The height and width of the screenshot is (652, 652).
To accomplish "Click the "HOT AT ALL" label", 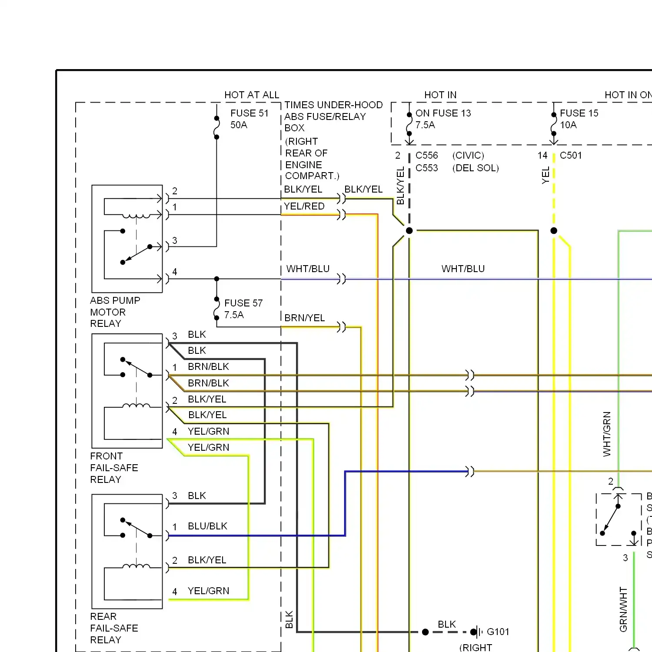I will coord(252,95).
